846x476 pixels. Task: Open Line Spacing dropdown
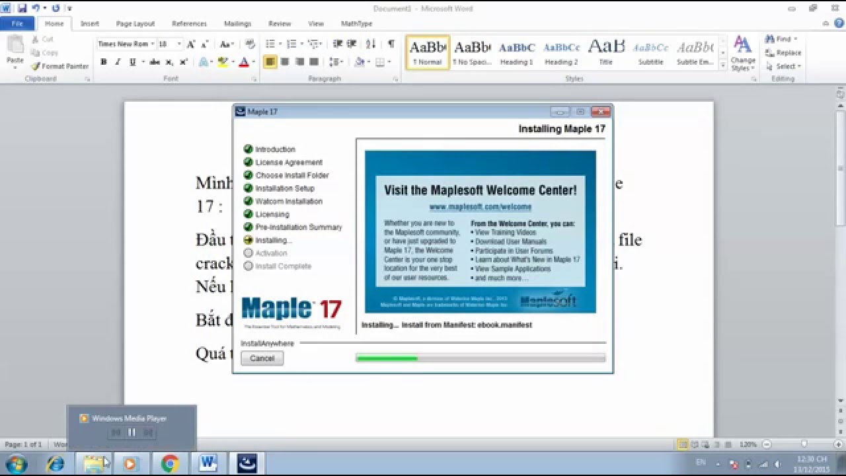click(336, 61)
